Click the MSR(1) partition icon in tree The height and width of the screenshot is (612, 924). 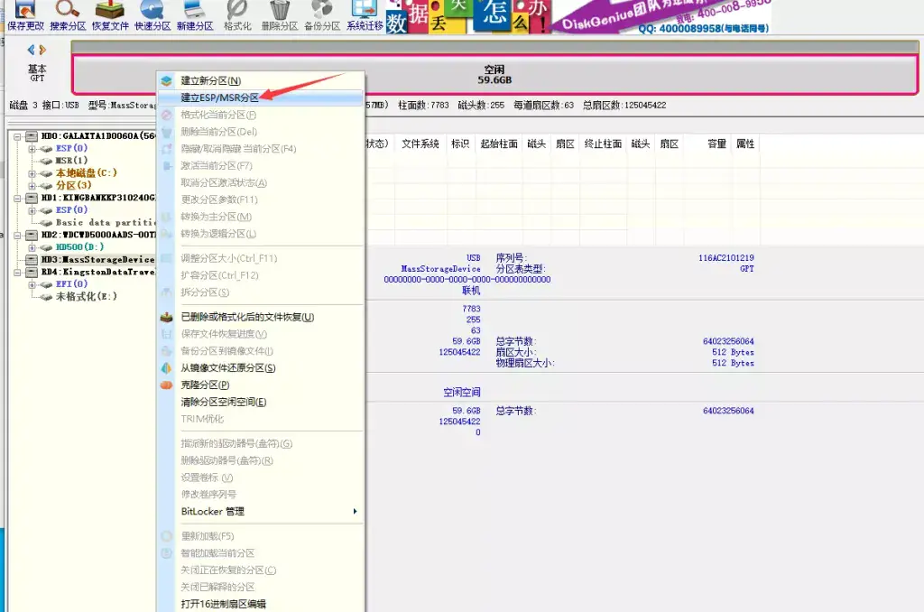46,161
